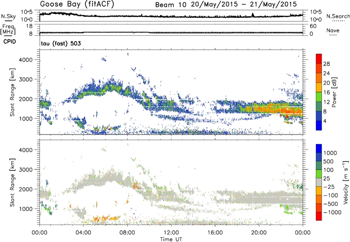This screenshot has width=350, height=242.
Task: Select the 12:00 time tick label
Action: click(x=171, y=233)
